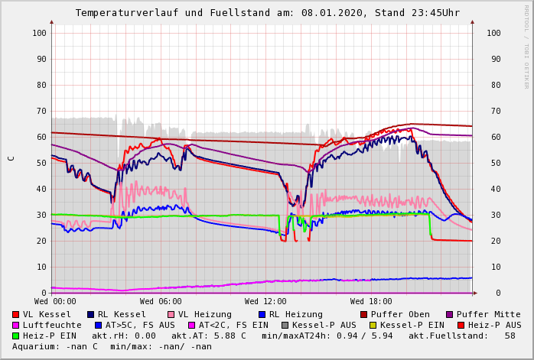This screenshot has height=360, width=534.
Task: Select the gray Kessel-P AUS swatch
Action: 285,325
